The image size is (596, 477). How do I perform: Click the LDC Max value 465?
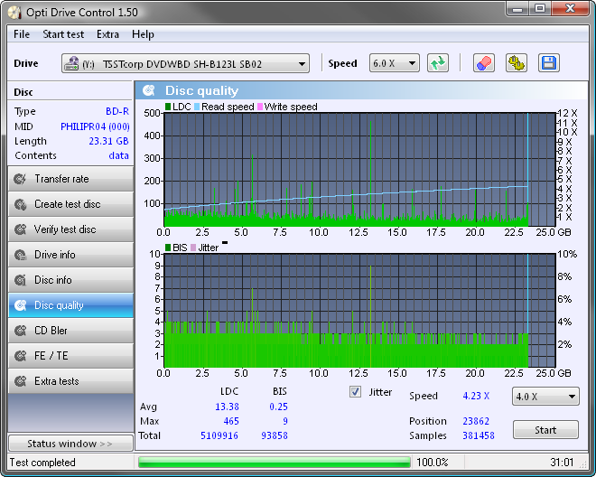[x=231, y=421]
